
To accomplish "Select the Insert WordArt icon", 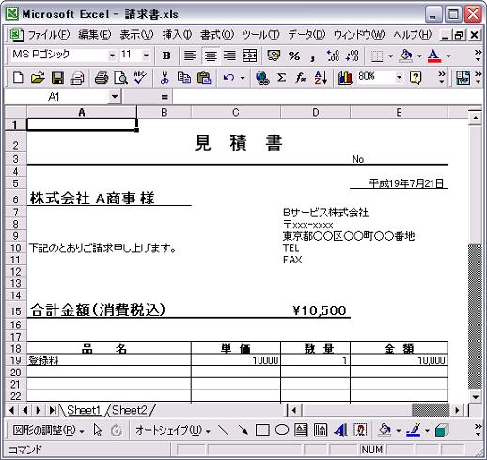I will point(340,430).
